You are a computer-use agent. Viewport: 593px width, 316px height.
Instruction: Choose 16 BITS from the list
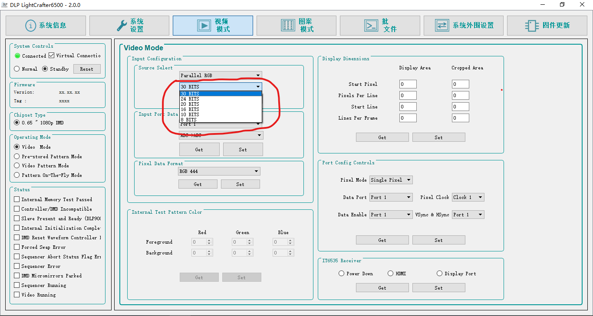click(x=221, y=109)
